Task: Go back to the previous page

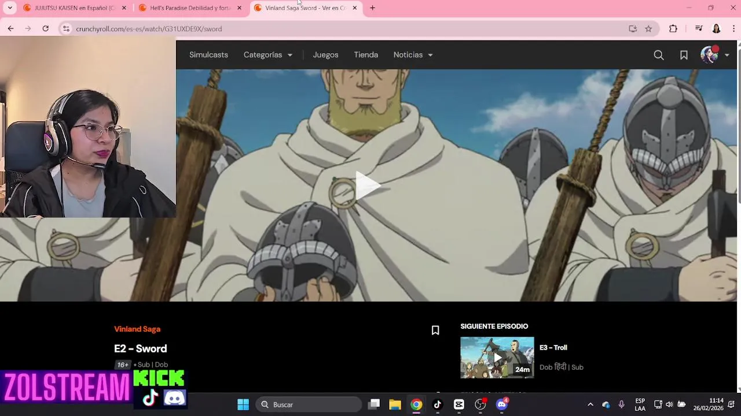Action: point(10,28)
